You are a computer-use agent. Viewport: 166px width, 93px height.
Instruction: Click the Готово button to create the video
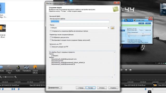coord(91,88)
